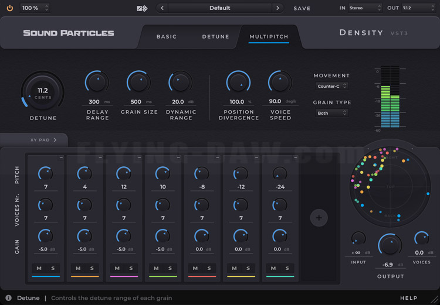
Task: Click the Sound Particles logo
Action: click(69, 33)
